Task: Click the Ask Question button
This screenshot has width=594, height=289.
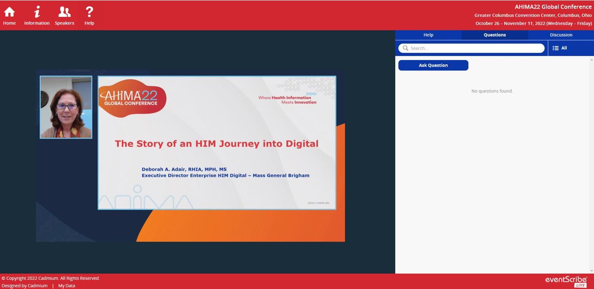Action: tap(433, 65)
